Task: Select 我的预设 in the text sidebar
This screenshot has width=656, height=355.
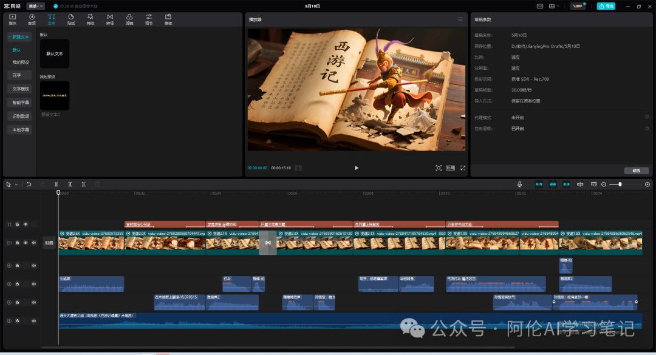Action: 21,63
